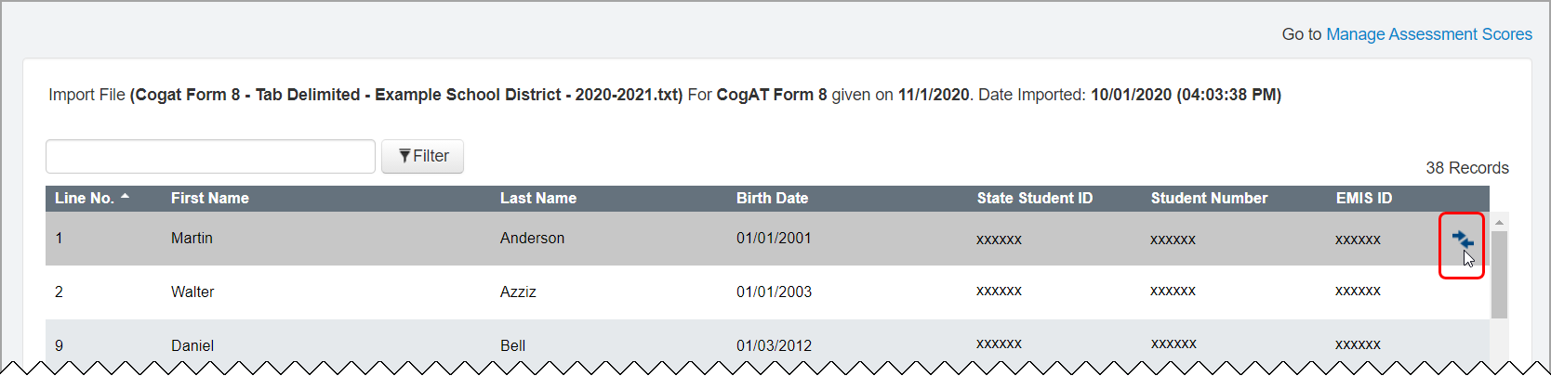Image resolution: width=1551 pixels, height=376 pixels.
Task: Click the match student arrows icon for Martin Anderson
Action: click(1462, 240)
